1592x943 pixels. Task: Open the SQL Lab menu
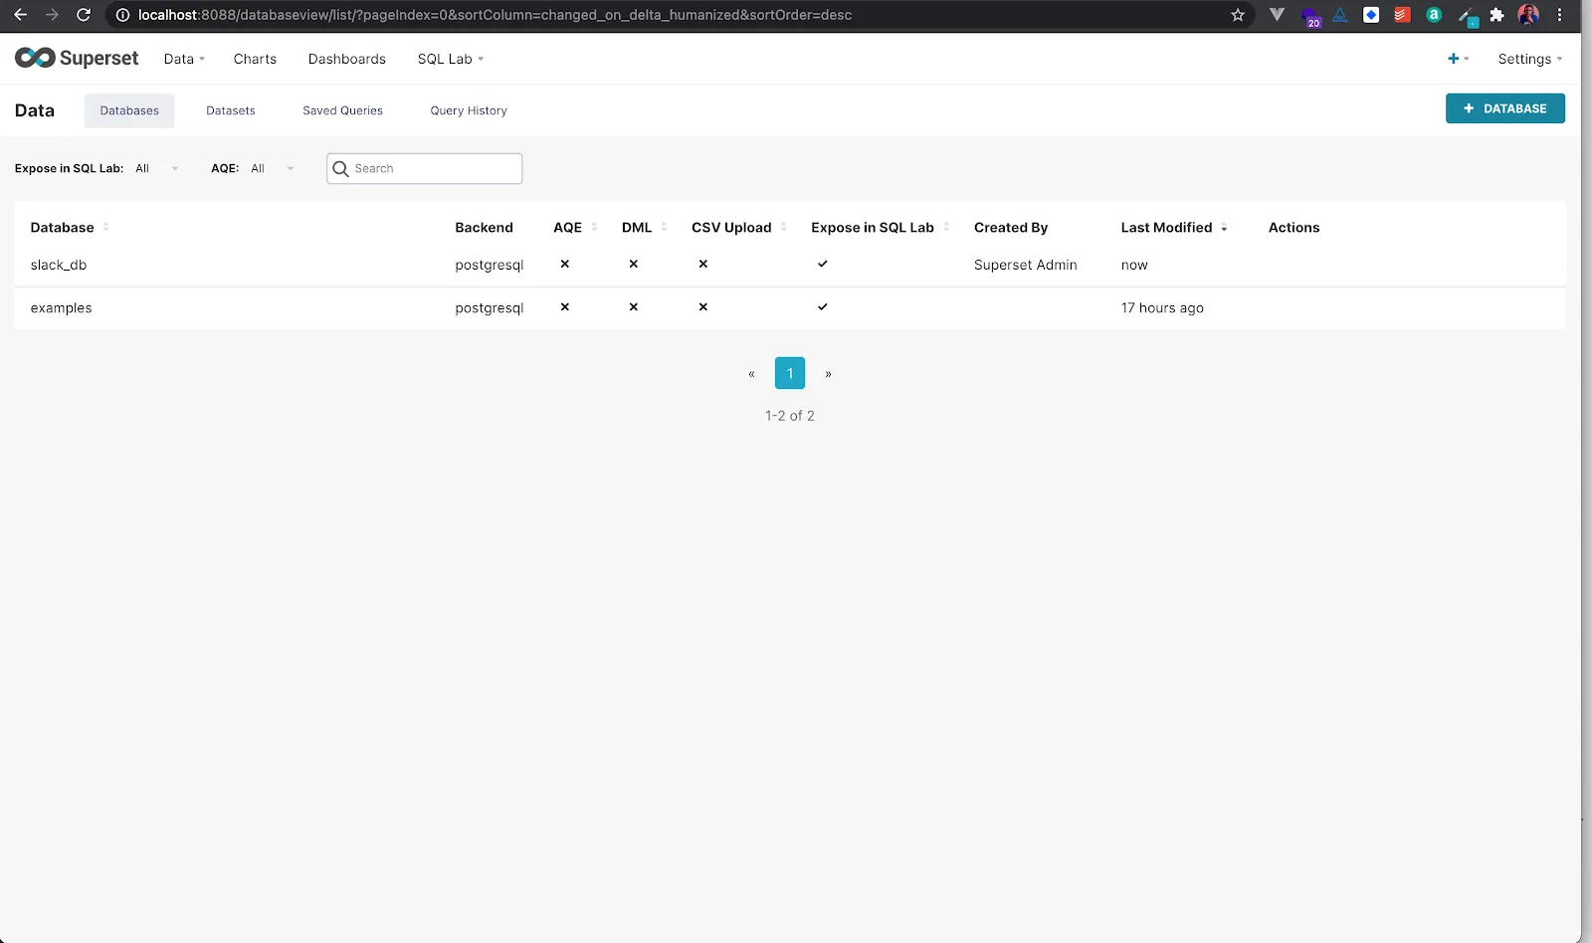pos(450,59)
